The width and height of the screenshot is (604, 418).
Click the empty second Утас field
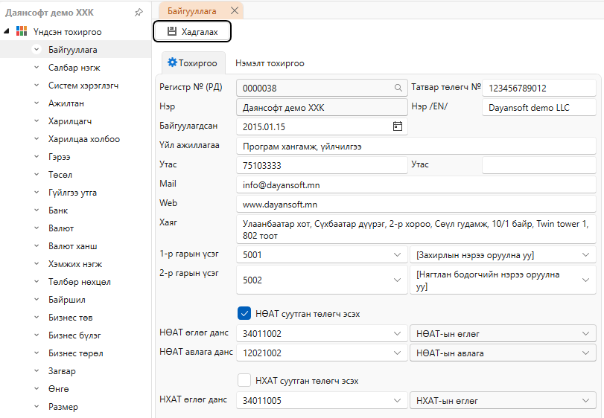[x=539, y=165]
